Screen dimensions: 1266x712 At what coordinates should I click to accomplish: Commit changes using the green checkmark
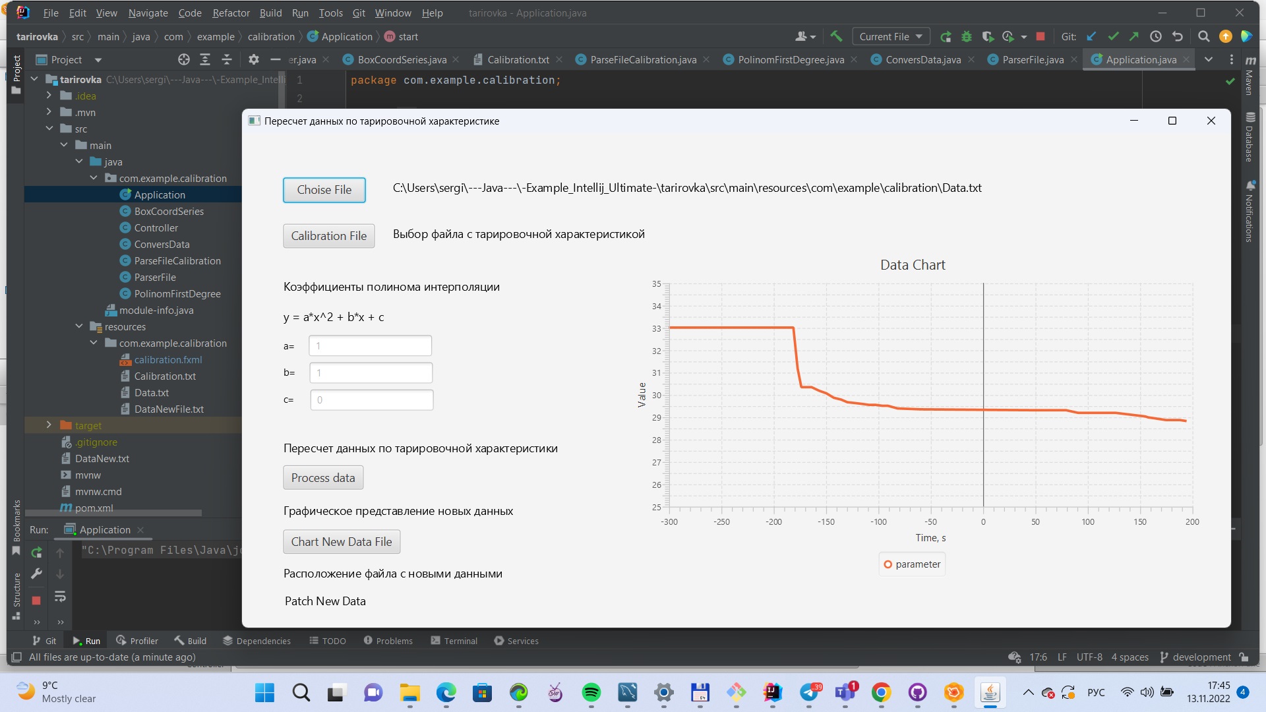[x=1114, y=36]
